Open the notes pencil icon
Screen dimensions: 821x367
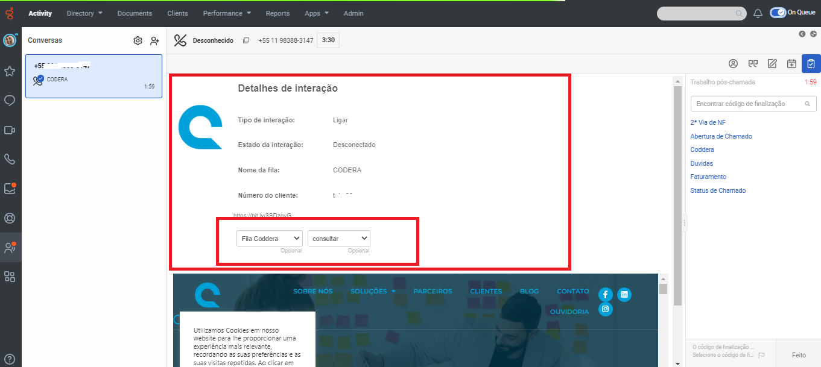click(x=772, y=63)
